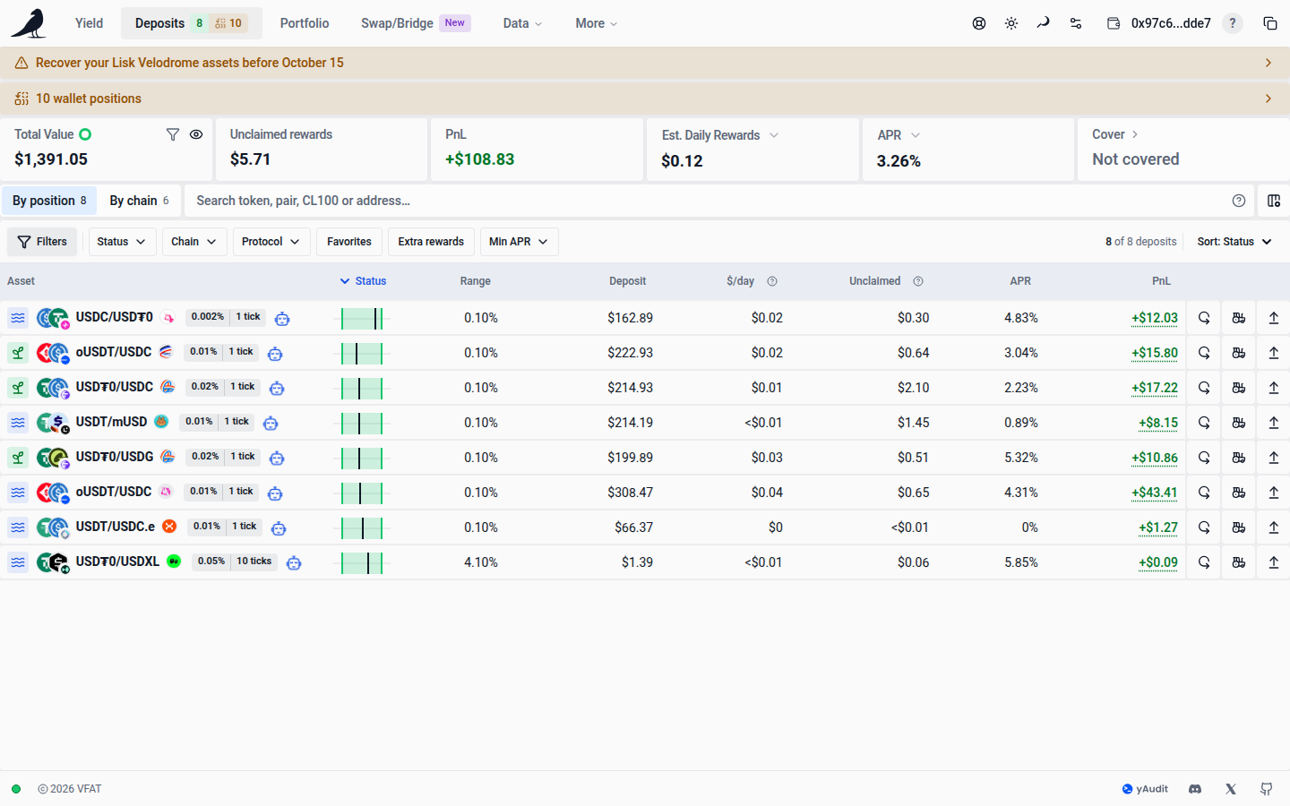Switch to By chain view
1290x806 pixels.
tap(139, 201)
